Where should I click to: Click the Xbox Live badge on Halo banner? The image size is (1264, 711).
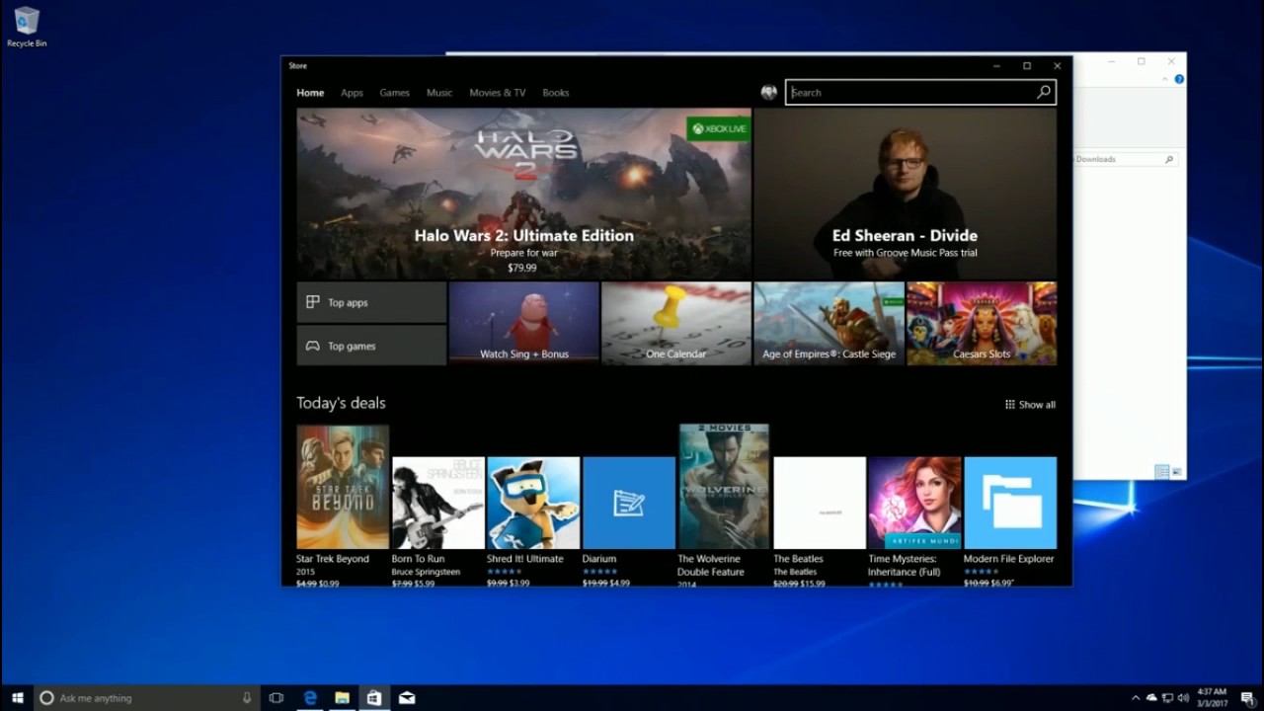719,129
